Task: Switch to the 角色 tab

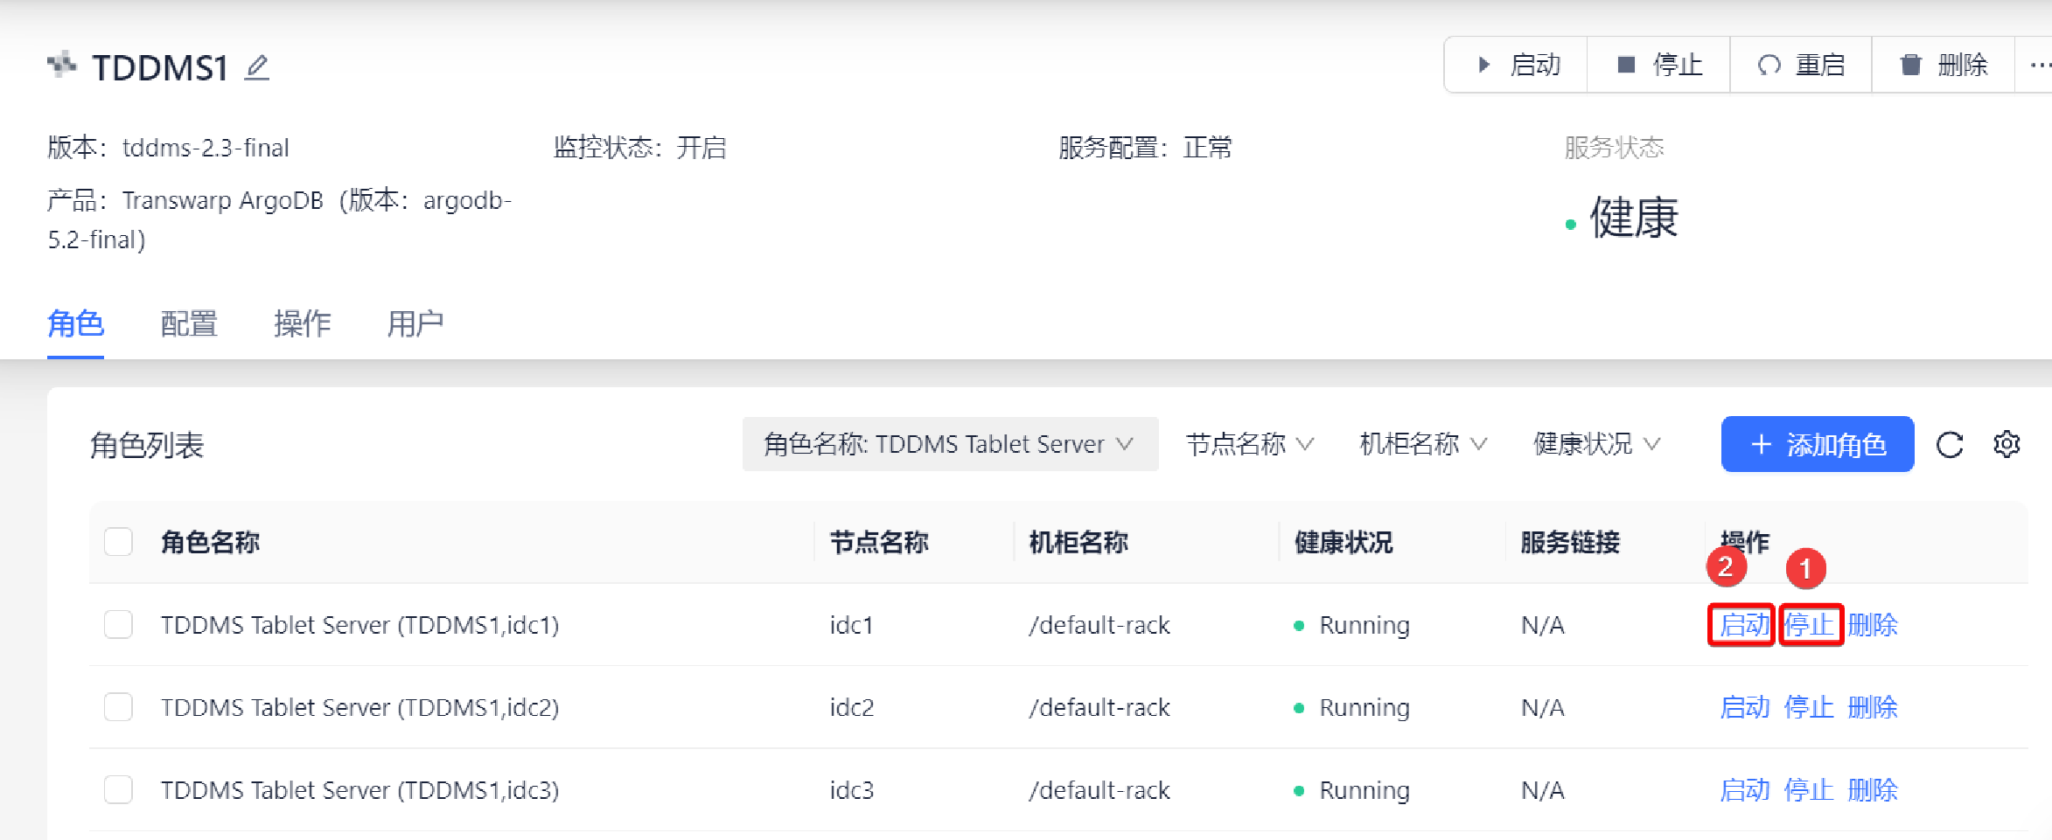Action: 75,323
